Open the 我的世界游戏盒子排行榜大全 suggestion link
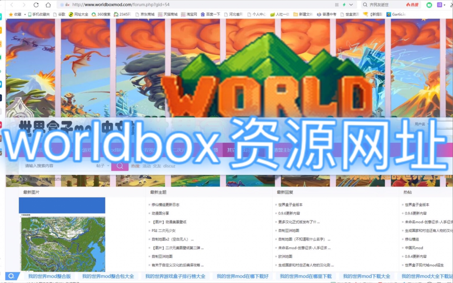Image resolution: width=453 pixels, height=283 pixels. (x=175, y=276)
